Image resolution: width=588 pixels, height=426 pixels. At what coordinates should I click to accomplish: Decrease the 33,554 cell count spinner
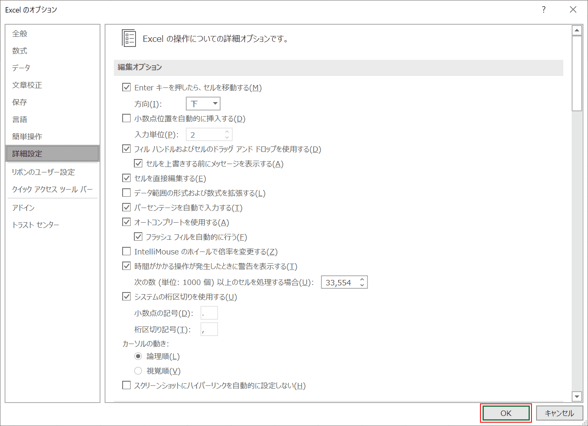[362, 285]
